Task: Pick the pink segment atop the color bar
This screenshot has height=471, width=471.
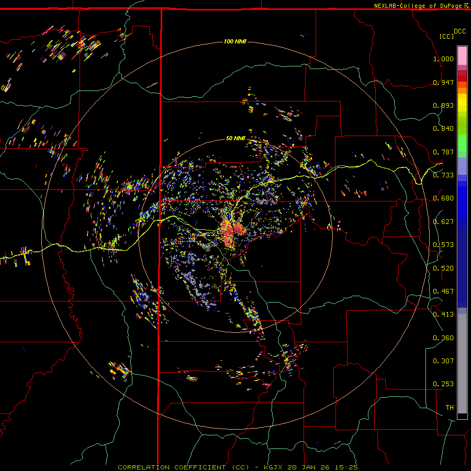Action: (x=462, y=55)
